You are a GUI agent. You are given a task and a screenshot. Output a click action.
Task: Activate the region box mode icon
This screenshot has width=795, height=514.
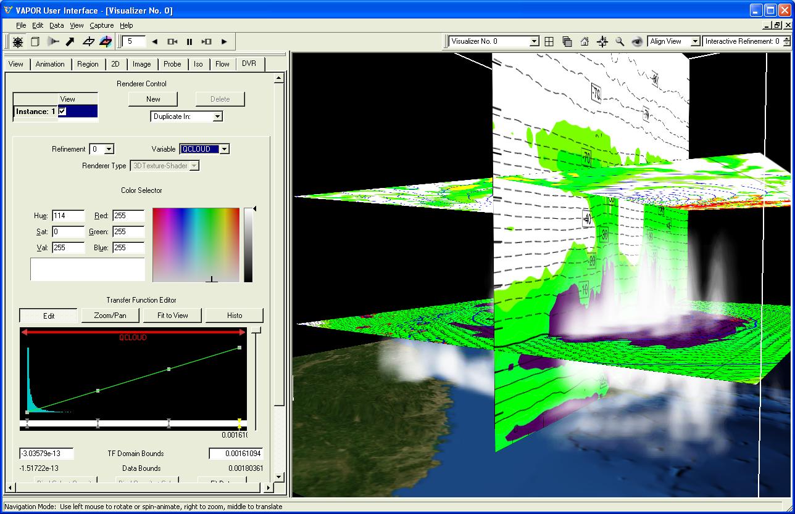(35, 42)
